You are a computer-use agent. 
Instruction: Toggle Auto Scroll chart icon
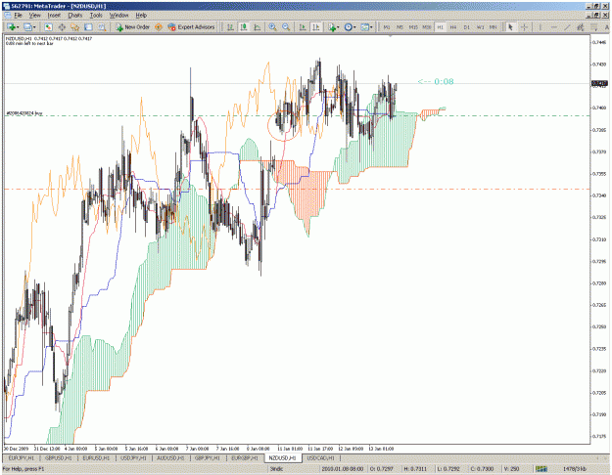click(x=303, y=27)
